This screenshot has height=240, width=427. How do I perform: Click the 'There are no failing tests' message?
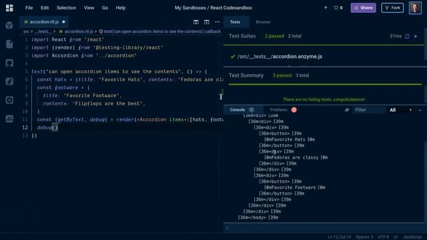point(324,99)
